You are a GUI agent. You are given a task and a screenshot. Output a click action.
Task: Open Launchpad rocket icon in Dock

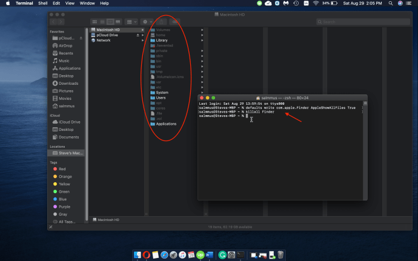(x=173, y=255)
